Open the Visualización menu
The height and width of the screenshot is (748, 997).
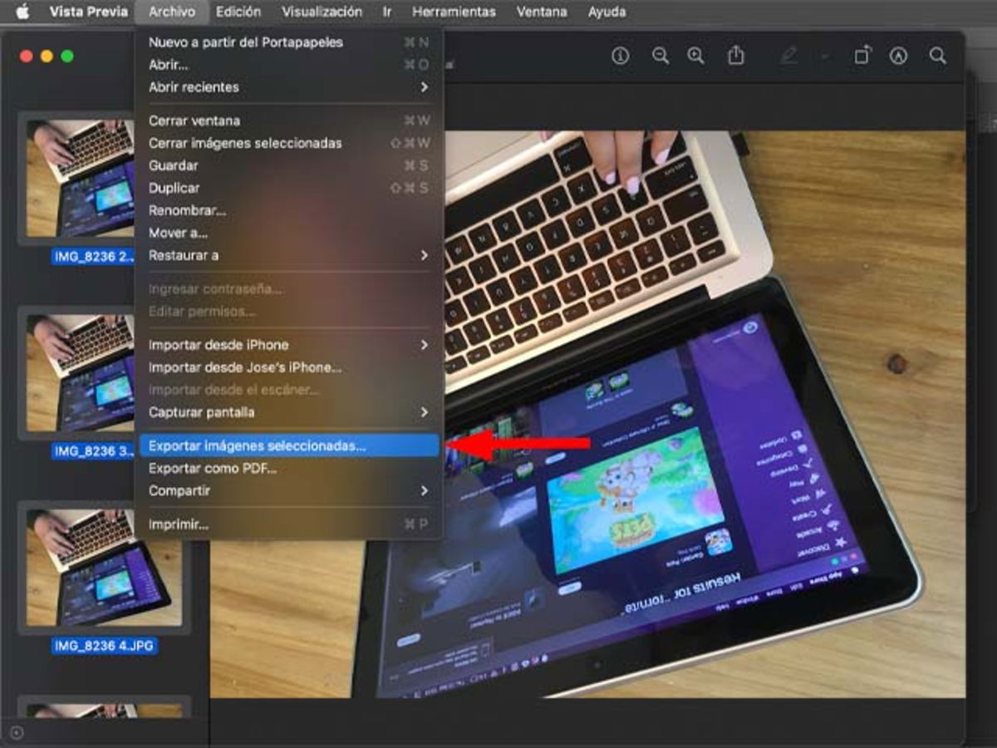[322, 12]
